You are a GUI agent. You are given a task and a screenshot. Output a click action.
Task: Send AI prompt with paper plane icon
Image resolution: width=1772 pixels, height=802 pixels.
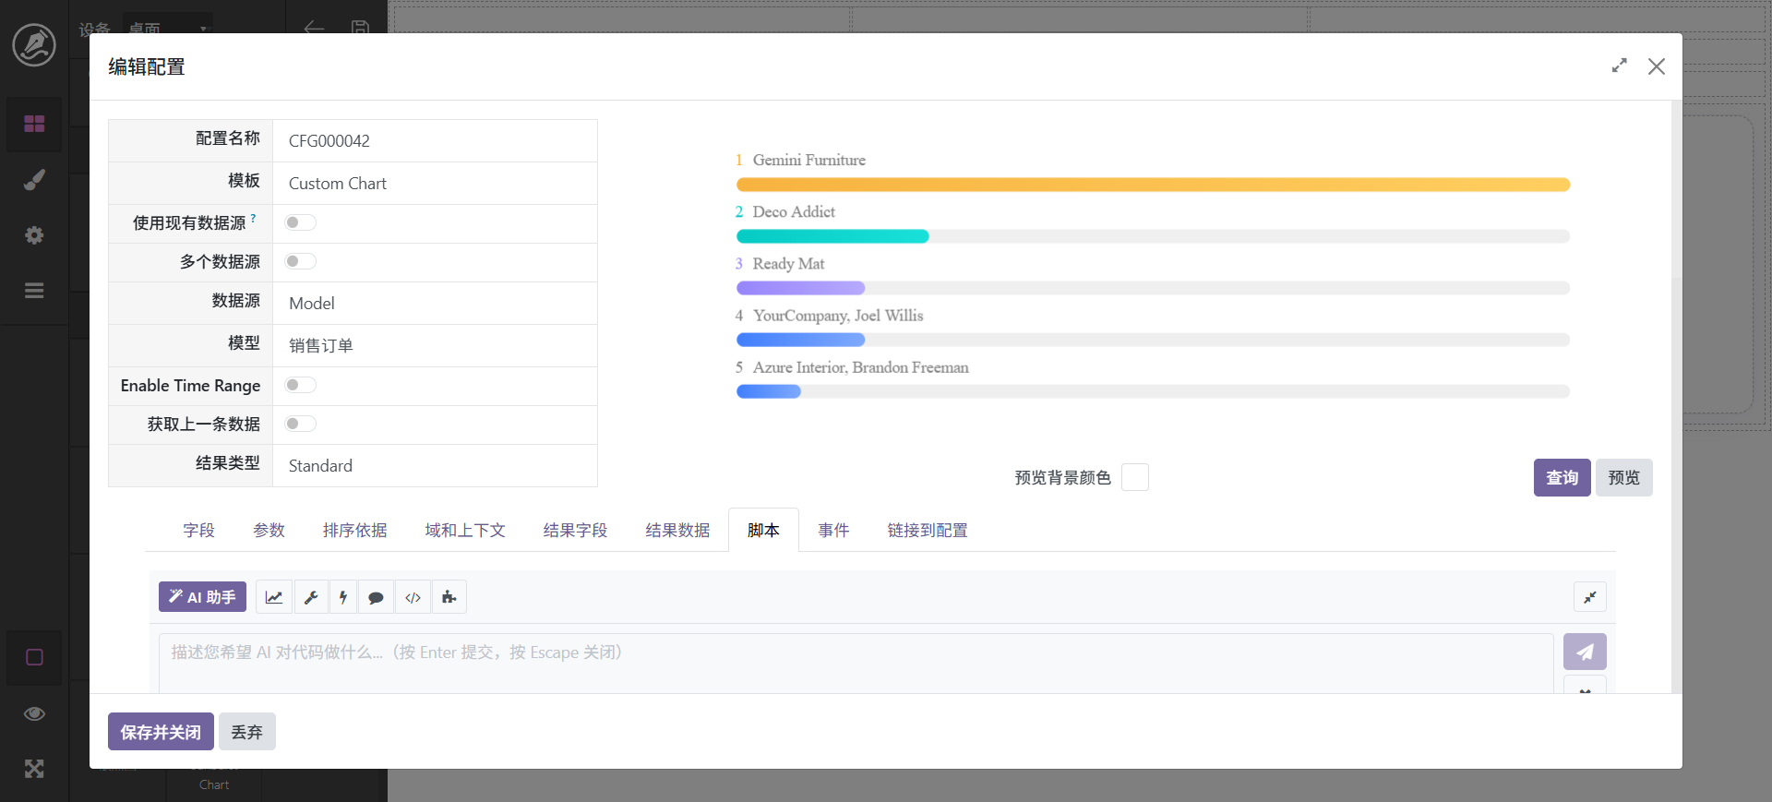click(1584, 652)
